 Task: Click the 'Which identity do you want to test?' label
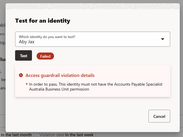click(47, 37)
